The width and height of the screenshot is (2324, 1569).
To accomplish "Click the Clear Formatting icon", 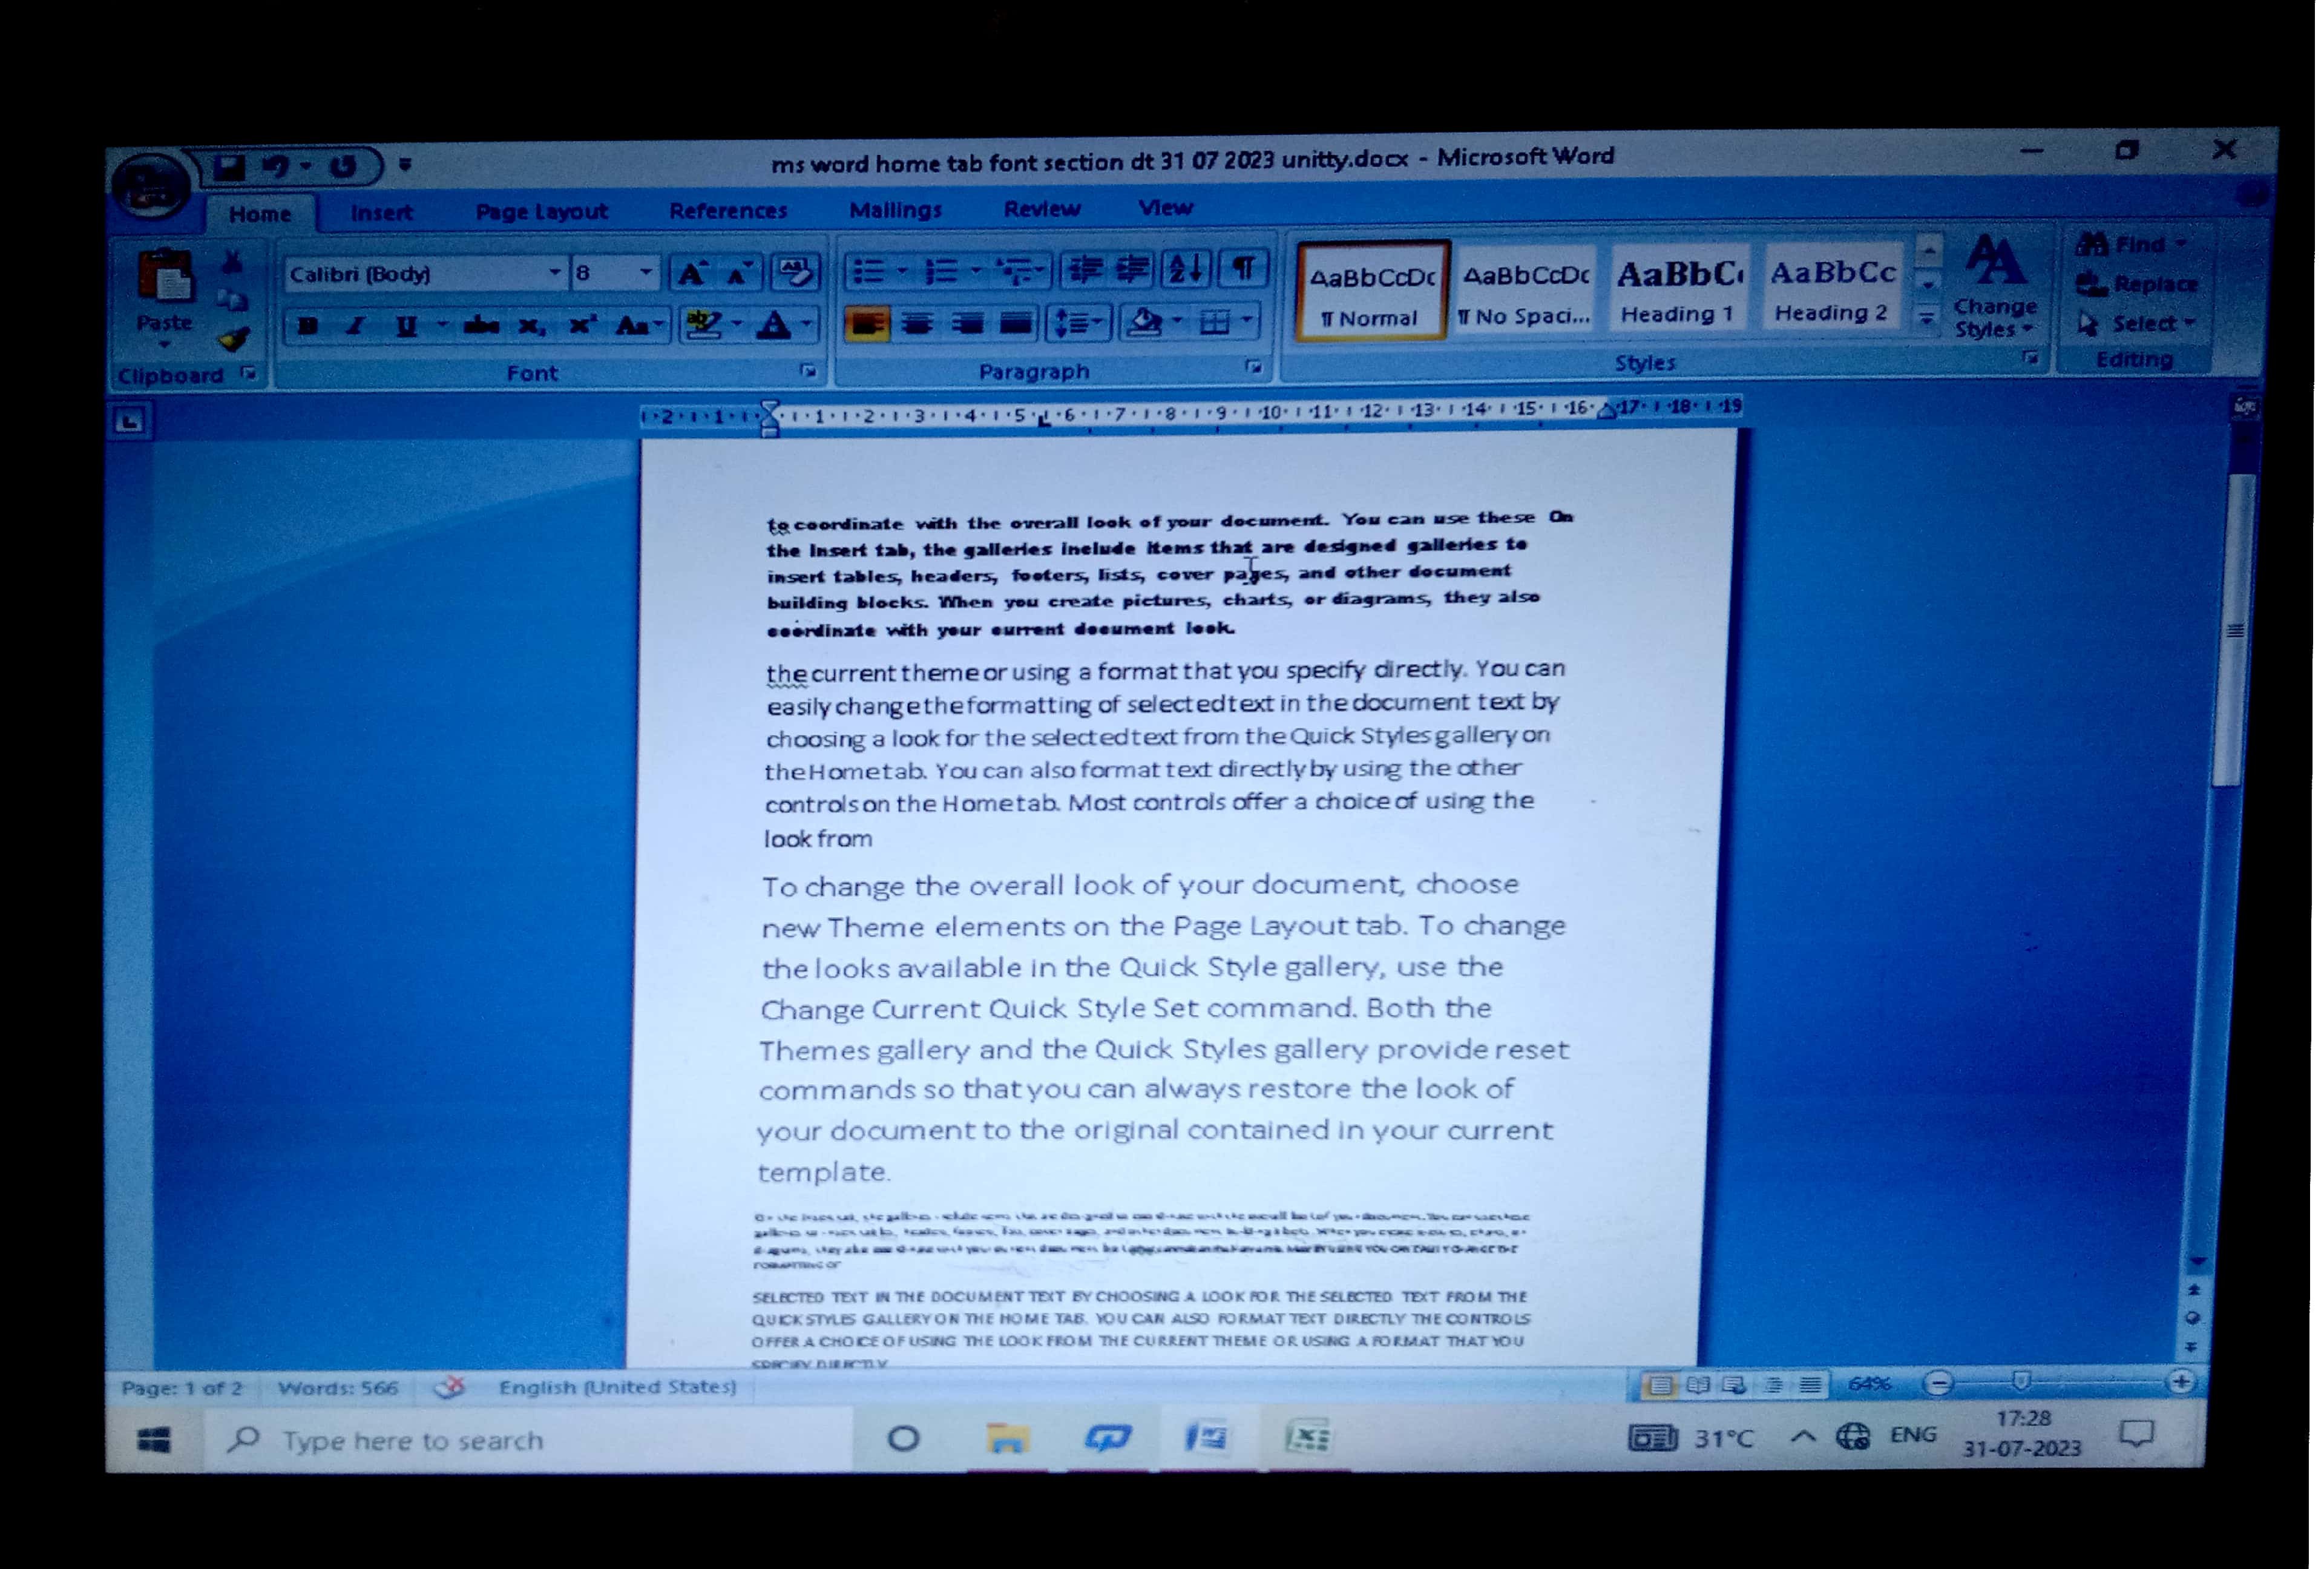I will pos(796,272).
